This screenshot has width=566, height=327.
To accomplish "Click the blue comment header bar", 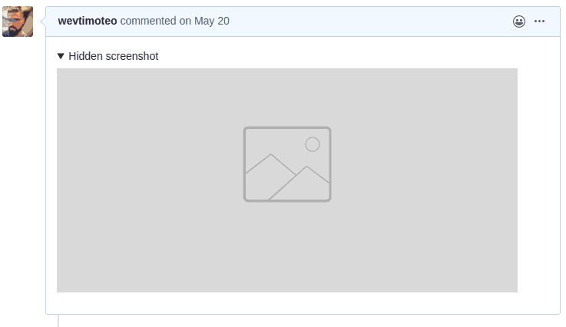I will pyautogui.click(x=303, y=21).
